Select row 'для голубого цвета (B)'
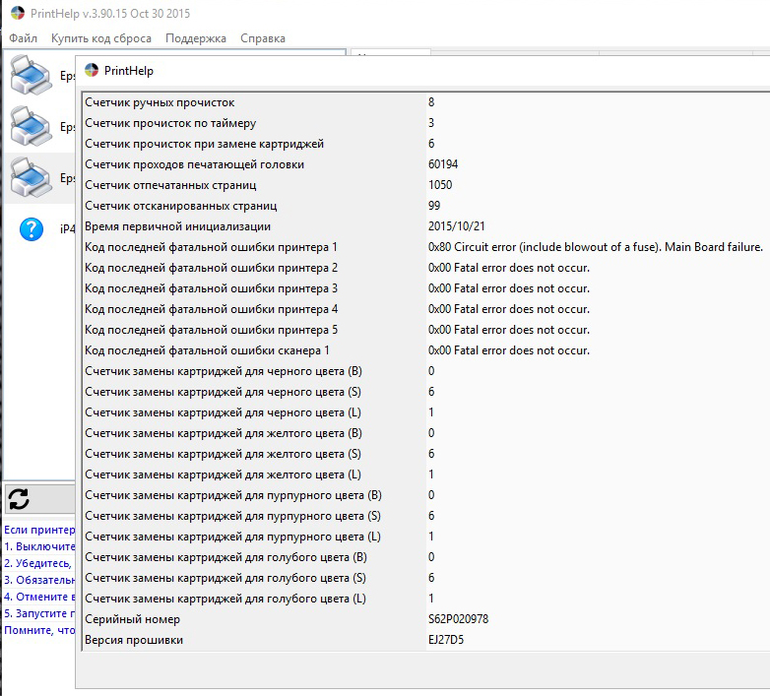Image resolution: width=770 pixels, height=696 pixels. 425,556
